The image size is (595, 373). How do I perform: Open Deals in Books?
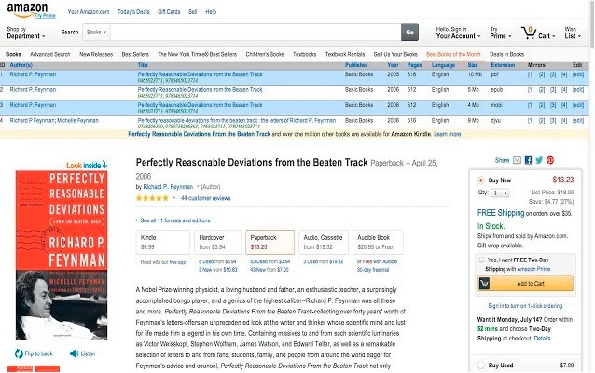coord(506,54)
